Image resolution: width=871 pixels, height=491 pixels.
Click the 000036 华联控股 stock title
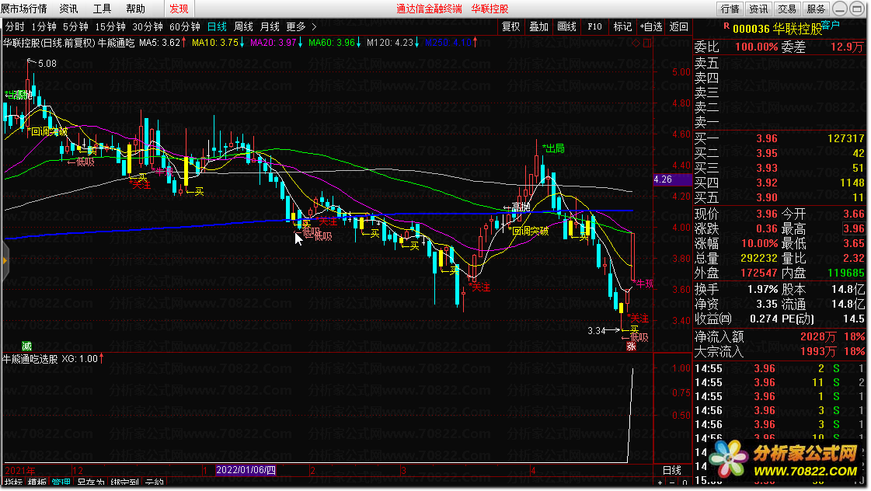coord(777,29)
